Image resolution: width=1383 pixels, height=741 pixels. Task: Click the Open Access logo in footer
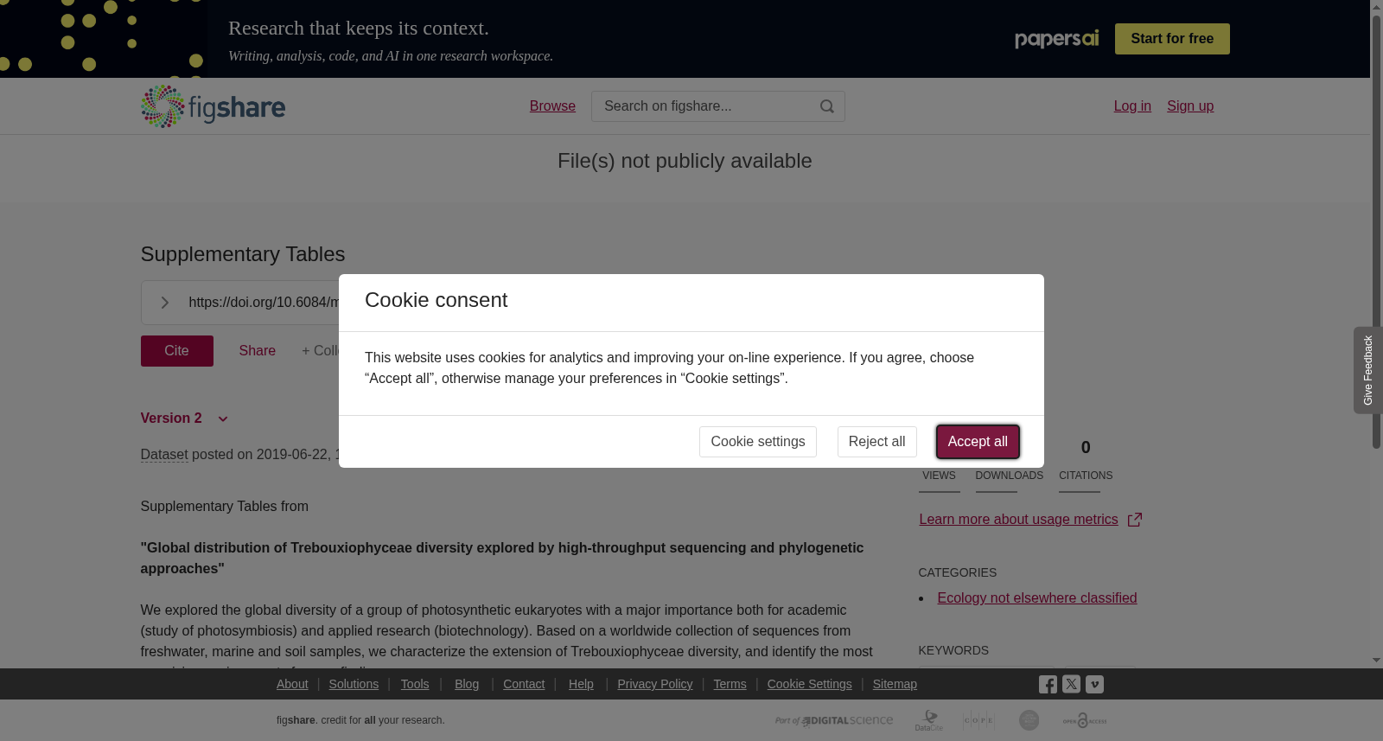click(x=1085, y=720)
